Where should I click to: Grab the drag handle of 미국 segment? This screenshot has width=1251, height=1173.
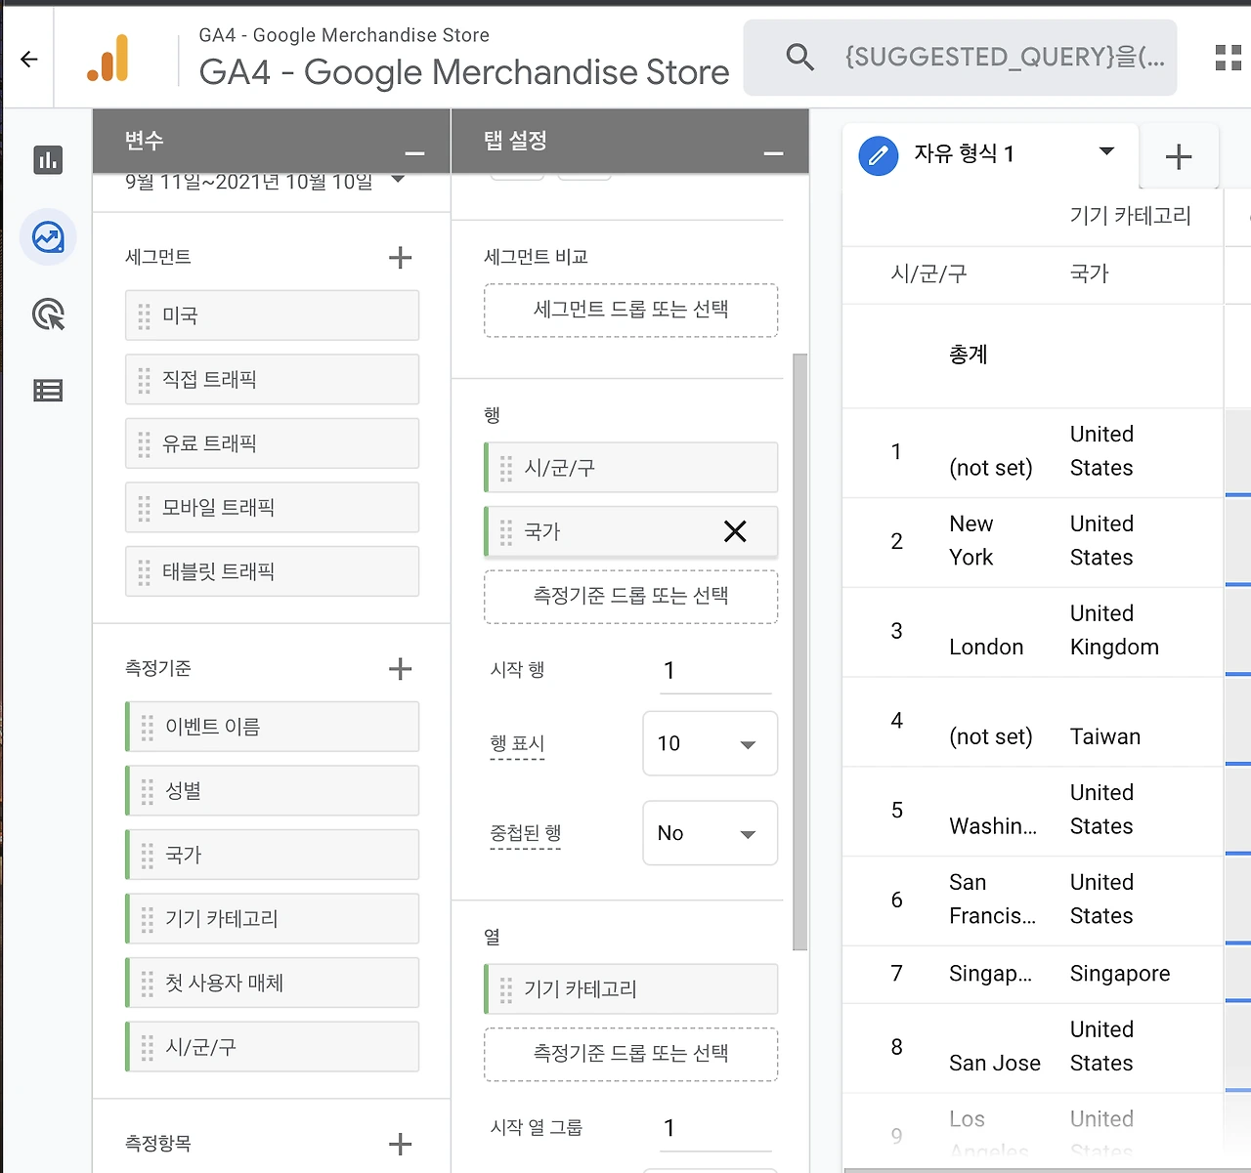coord(144,315)
